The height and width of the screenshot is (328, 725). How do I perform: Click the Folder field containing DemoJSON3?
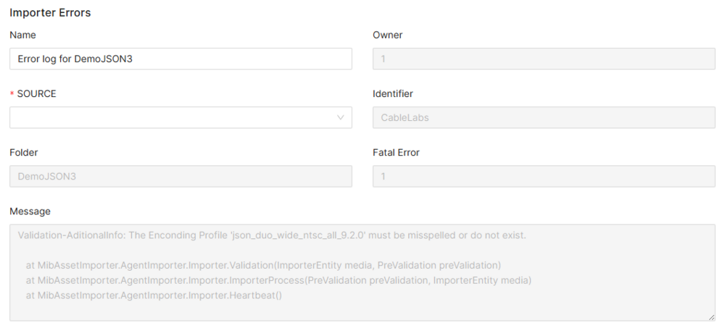coord(181,176)
